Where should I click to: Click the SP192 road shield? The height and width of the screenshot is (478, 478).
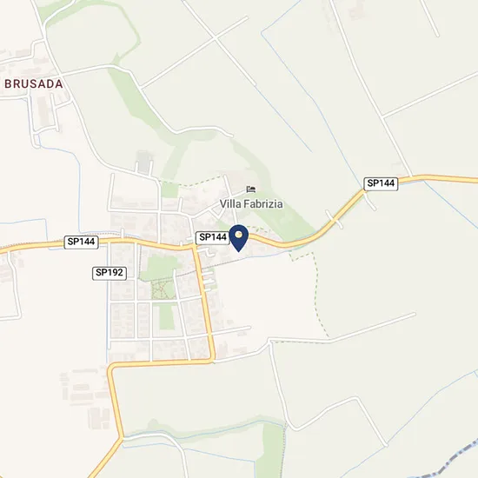pos(110,273)
